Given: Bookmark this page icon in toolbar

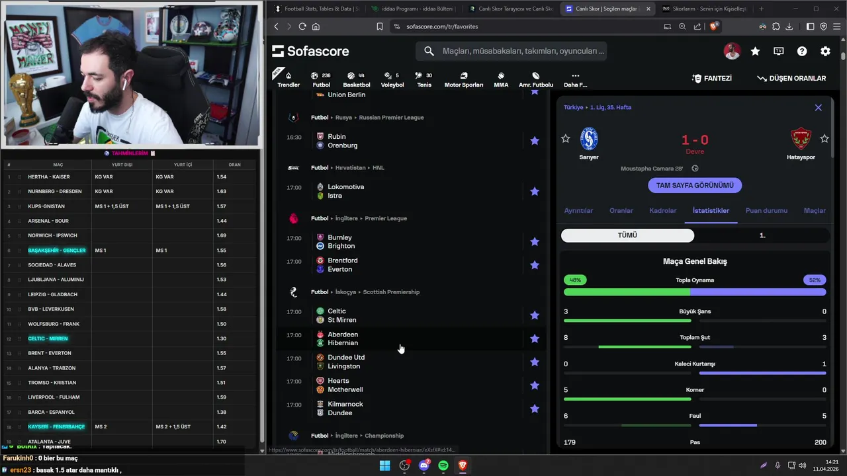Looking at the screenshot, I should tap(380, 26).
